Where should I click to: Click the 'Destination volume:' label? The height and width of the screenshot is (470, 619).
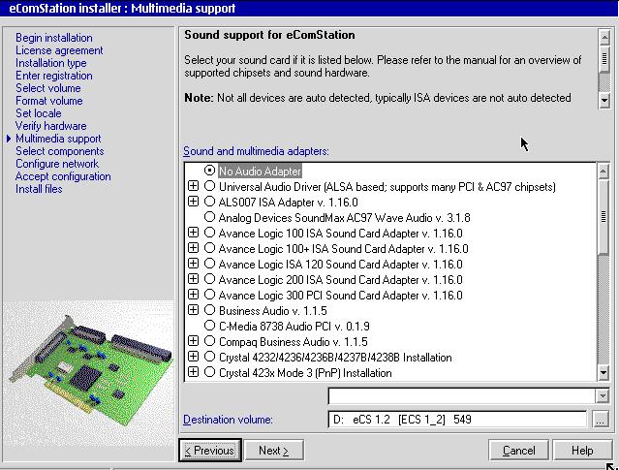[228, 420]
